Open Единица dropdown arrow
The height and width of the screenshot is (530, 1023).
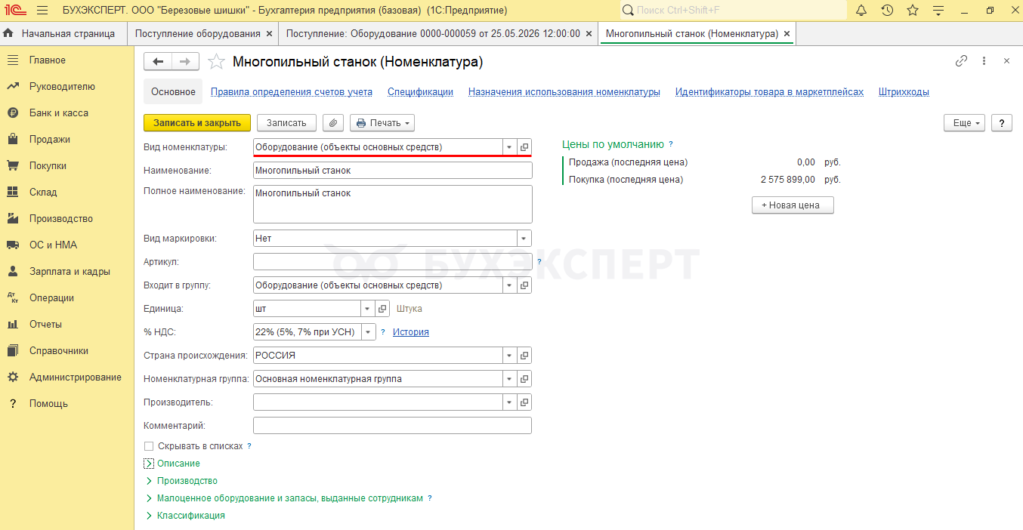[367, 309]
